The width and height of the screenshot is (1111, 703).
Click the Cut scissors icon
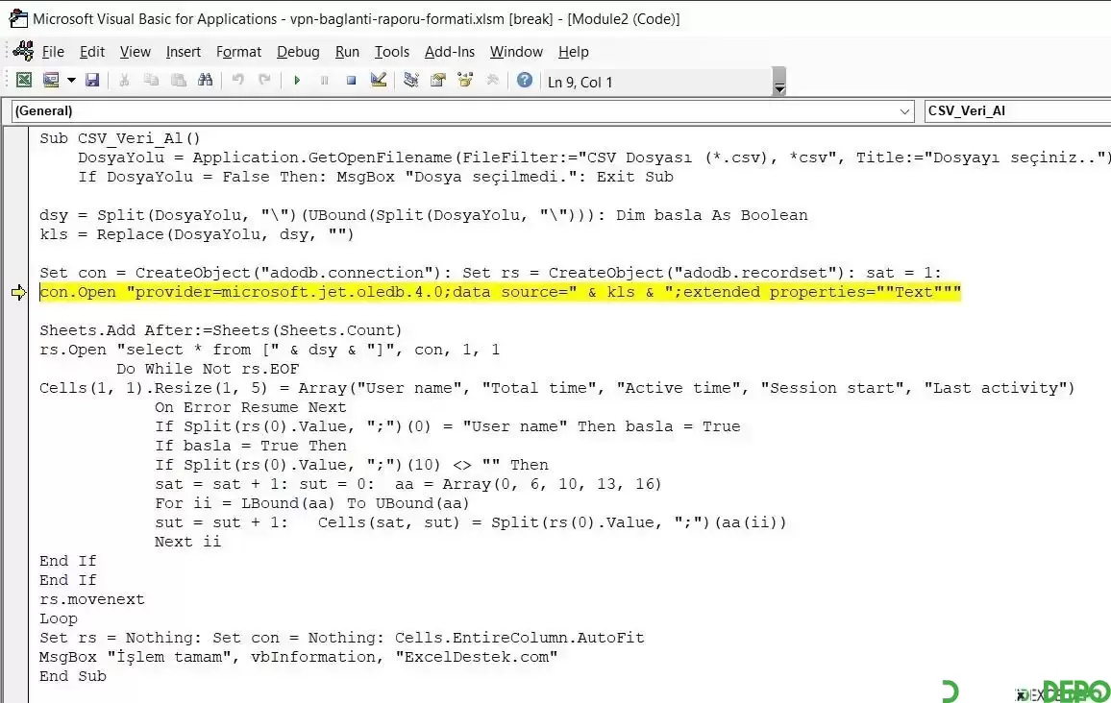click(124, 80)
